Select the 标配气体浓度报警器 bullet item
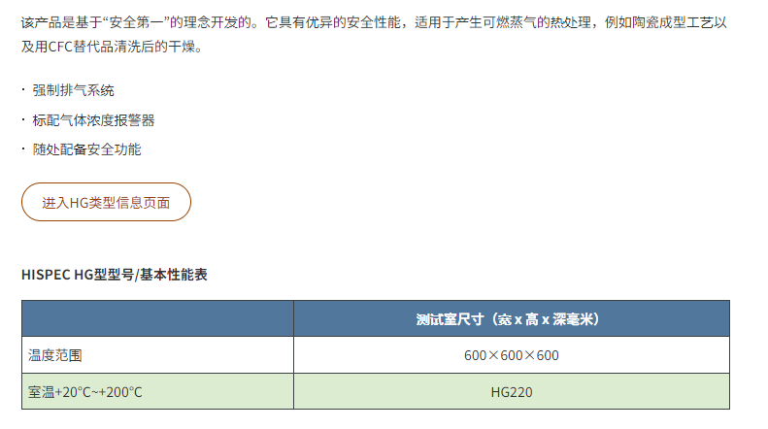Viewport: 768px width, 429px height. [x=93, y=120]
